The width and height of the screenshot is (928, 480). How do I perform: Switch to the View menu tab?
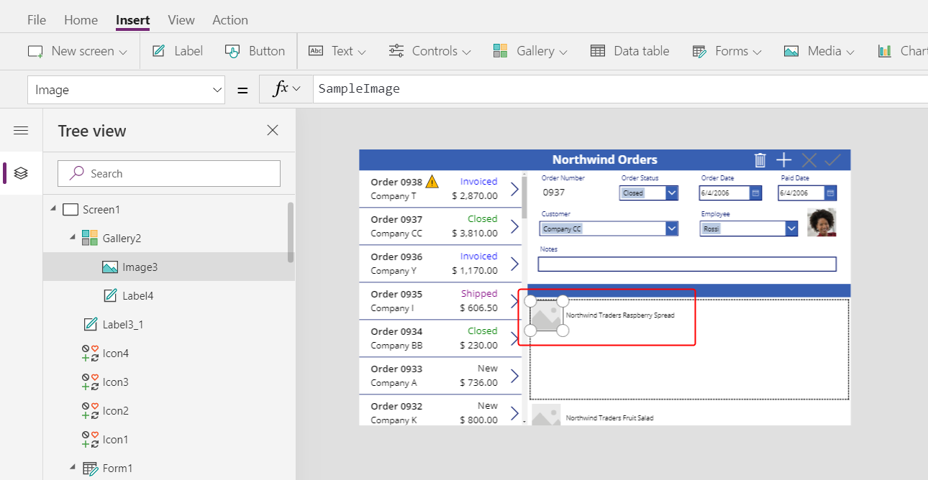[181, 20]
